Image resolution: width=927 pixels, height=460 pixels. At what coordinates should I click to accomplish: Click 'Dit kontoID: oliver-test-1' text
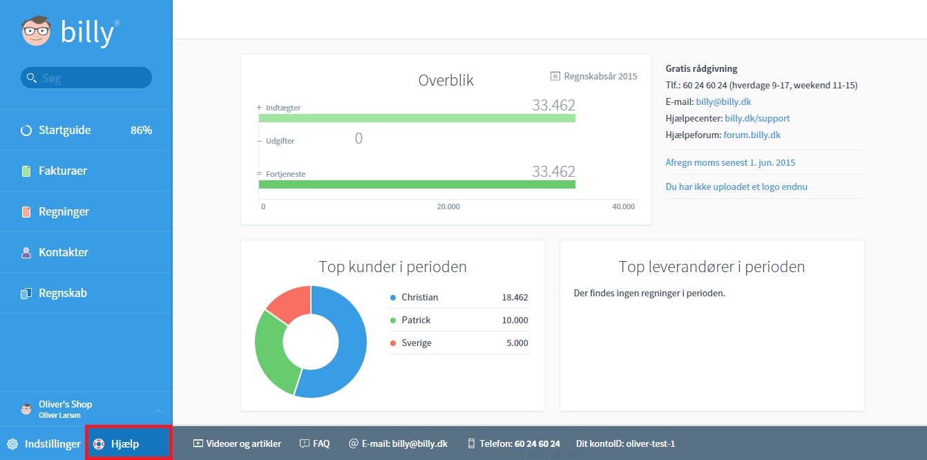[x=626, y=443]
